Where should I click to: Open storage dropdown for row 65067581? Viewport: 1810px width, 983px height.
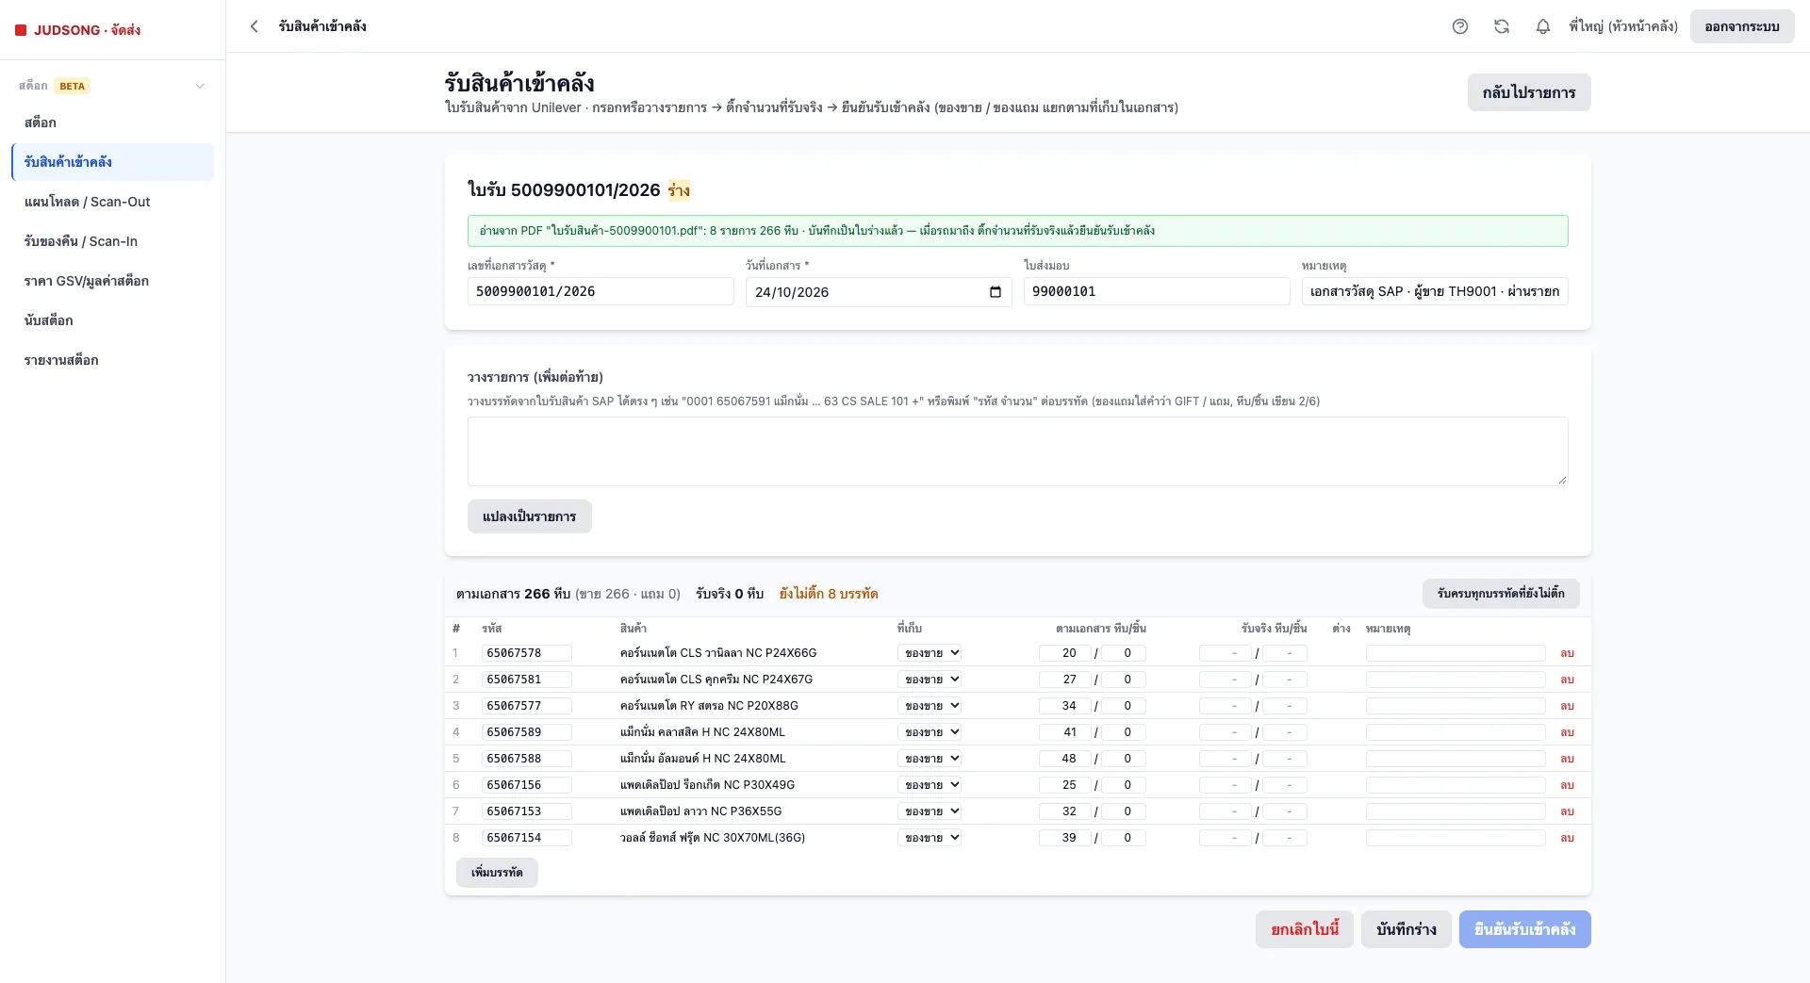point(930,680)
